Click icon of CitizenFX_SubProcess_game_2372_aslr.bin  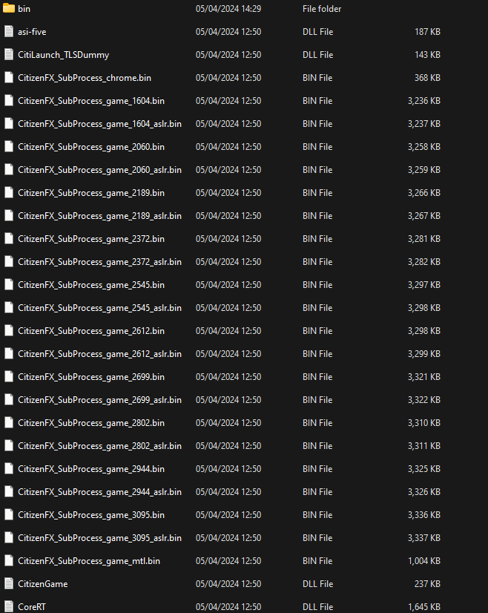[x=9, y=261]
